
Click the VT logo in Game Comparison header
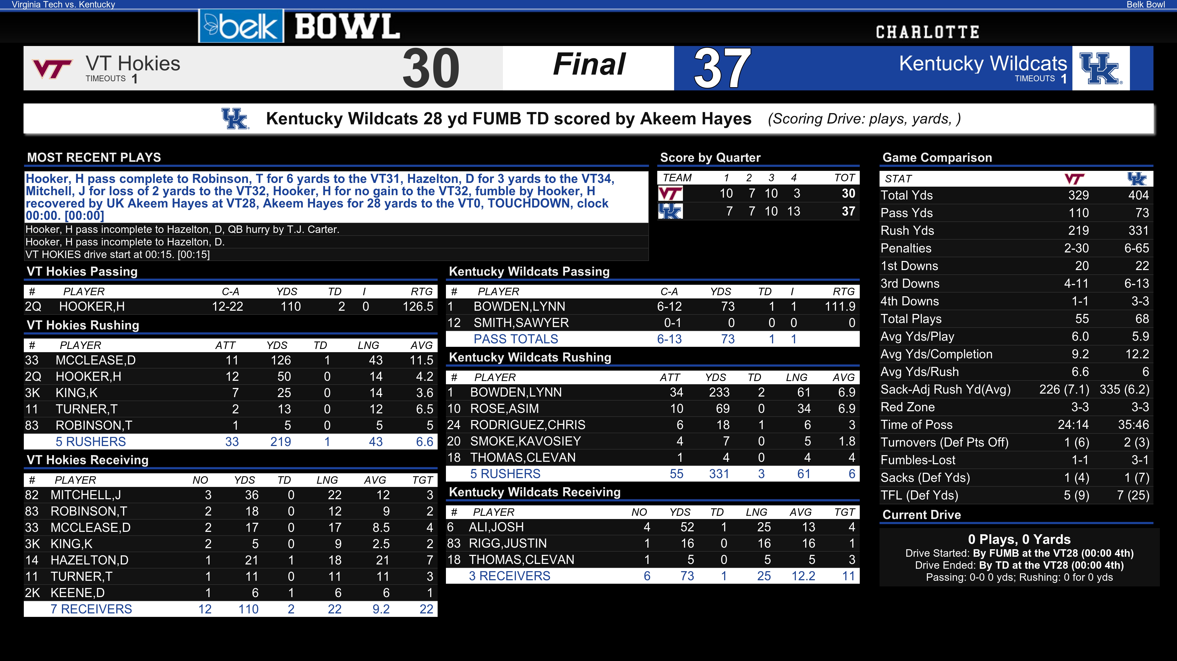point(1074,179)
